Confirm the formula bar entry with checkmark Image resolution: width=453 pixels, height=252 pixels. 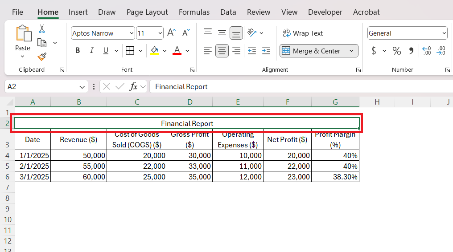[119, 86]
